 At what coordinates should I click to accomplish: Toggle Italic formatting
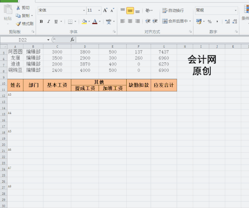click(49, 21)
